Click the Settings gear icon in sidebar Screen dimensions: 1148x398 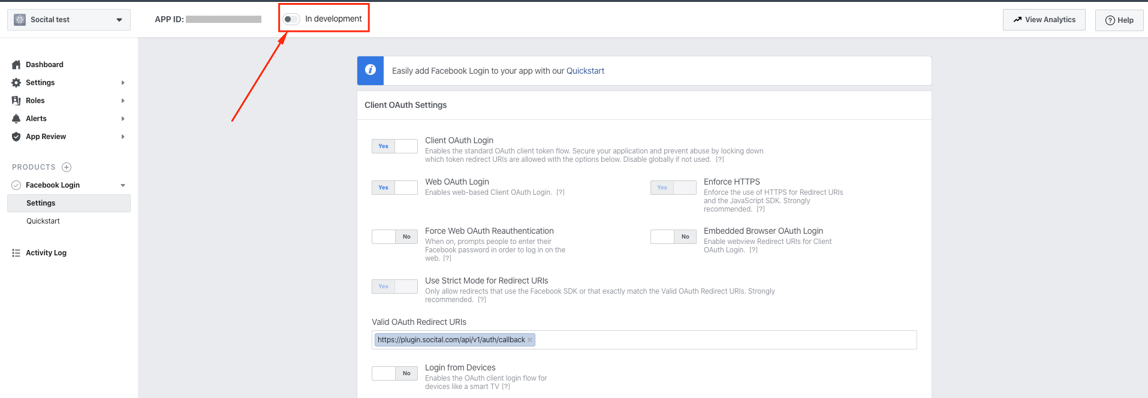16,83
